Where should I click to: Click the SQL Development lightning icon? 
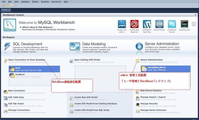click(7, 47)
